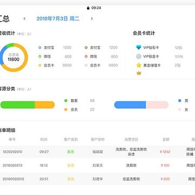Click the 总营收 11800 donut chart

(14, 57)
